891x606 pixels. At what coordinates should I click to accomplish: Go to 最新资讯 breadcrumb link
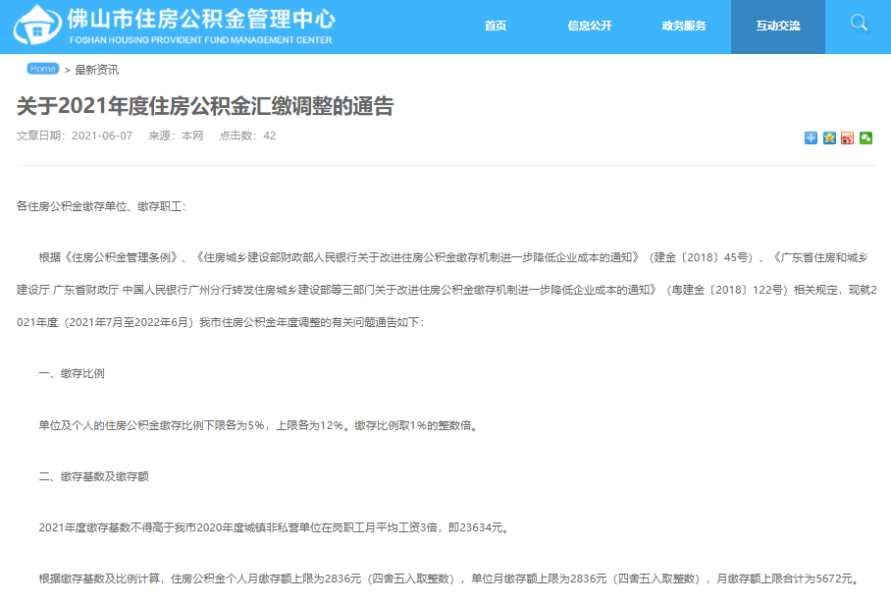point(96,70)
